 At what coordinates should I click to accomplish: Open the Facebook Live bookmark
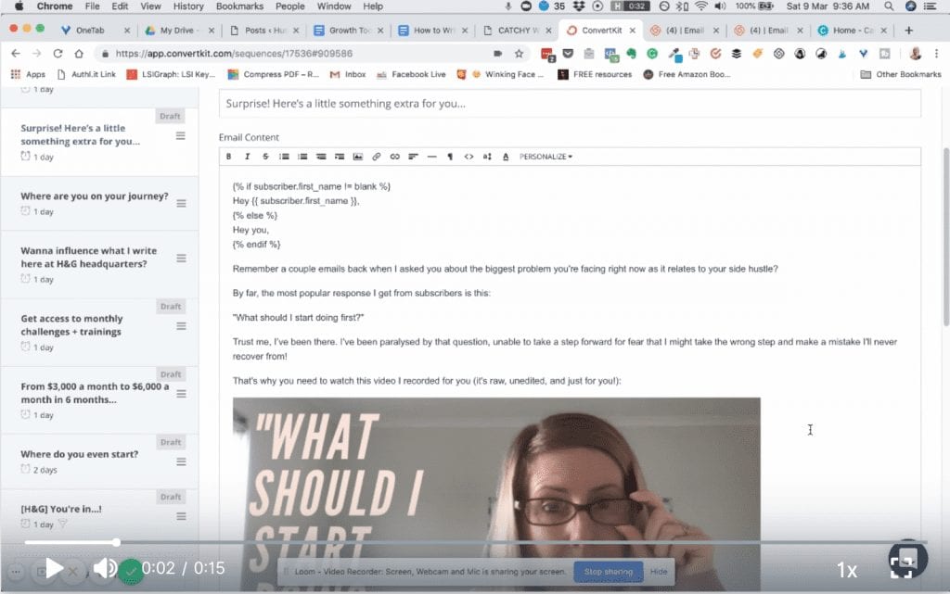pos(411,74)
